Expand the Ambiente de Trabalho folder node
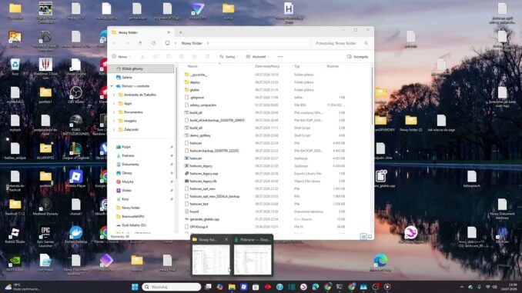Screen dimensions: 522x293 (x=114, y=95)
